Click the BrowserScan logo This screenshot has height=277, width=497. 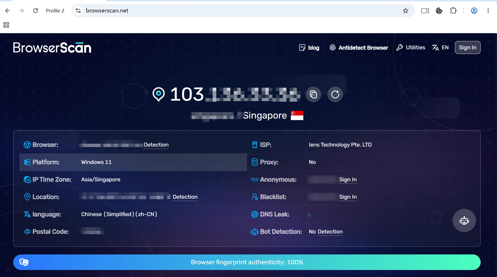[x=52, y=48]
